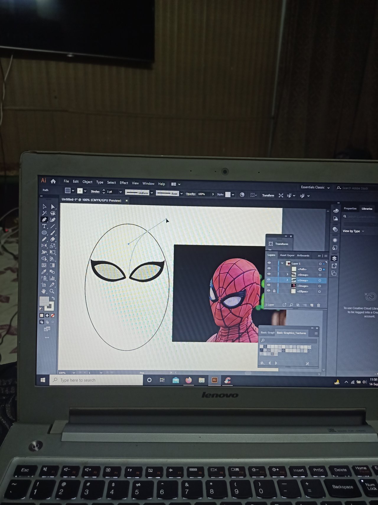Image resolution: width=378 pixels, height=505 pixels.
Task: Open the stroke weight 1 pt dropdown
Action: (x=120, y=192)
